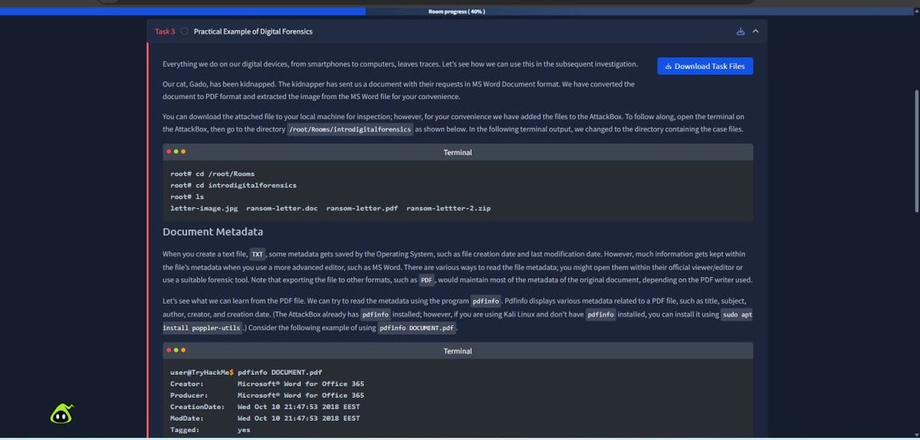Click 'ransom-letter.pdf' in terminal output
This screenshot has height=440, width=920.
(362, 208)
